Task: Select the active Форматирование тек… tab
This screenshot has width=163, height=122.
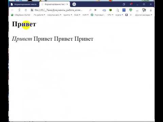Action: click(55, 4)
